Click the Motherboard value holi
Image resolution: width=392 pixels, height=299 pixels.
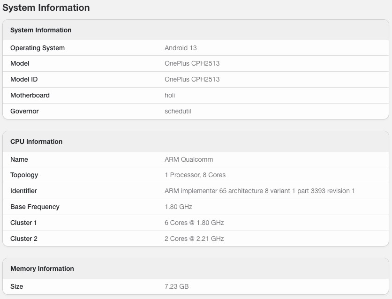pyautogui.click(x=170, y=95)
